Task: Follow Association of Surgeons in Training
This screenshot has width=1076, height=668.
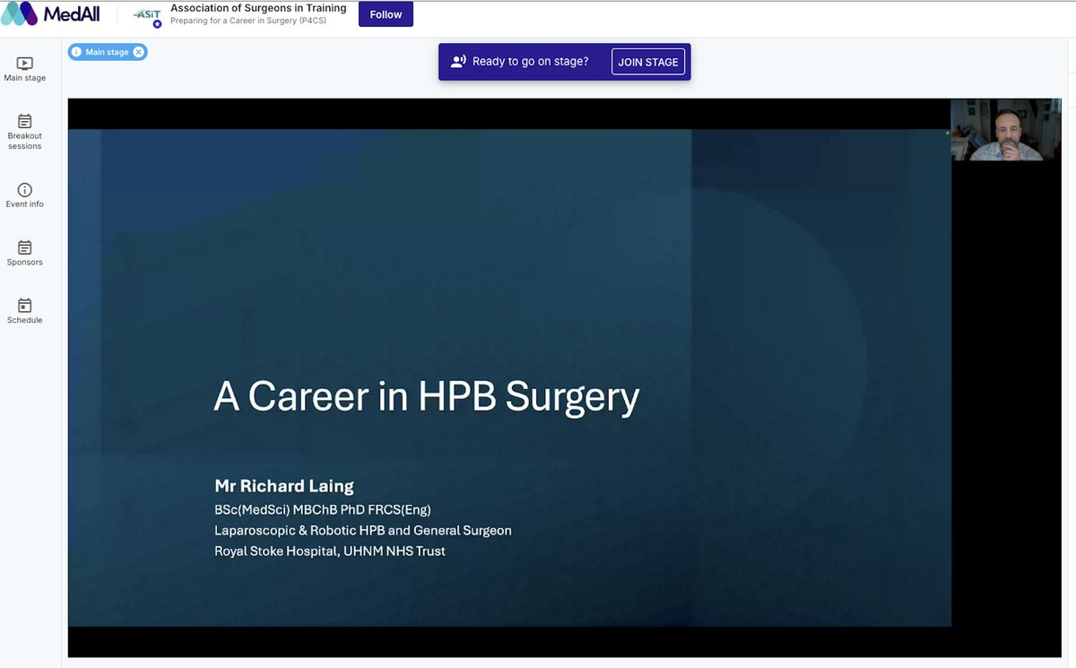Action: [386, 14]
